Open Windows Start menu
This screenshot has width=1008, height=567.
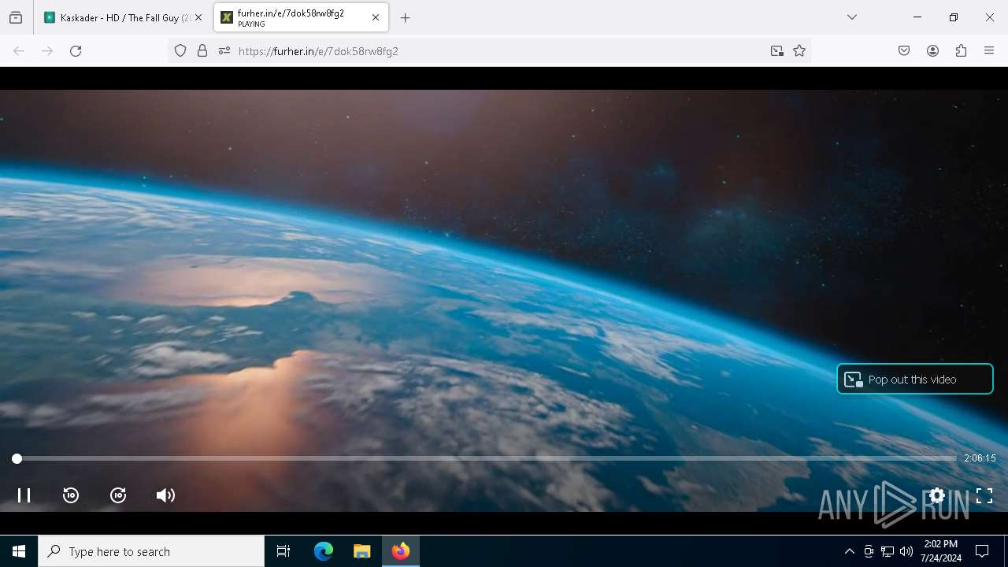click(x=19, y=551)
